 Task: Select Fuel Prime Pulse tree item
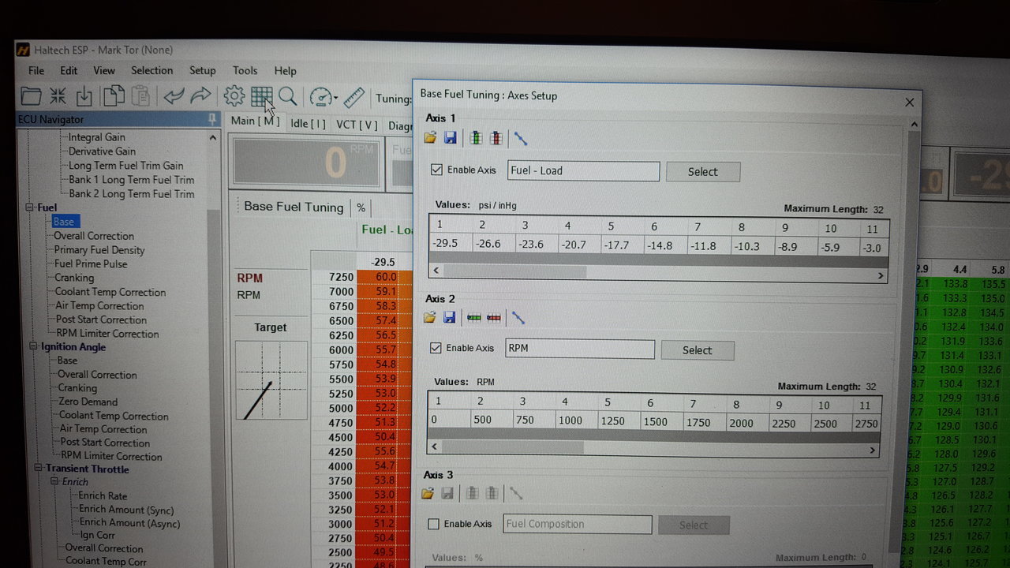pos(91,264)
